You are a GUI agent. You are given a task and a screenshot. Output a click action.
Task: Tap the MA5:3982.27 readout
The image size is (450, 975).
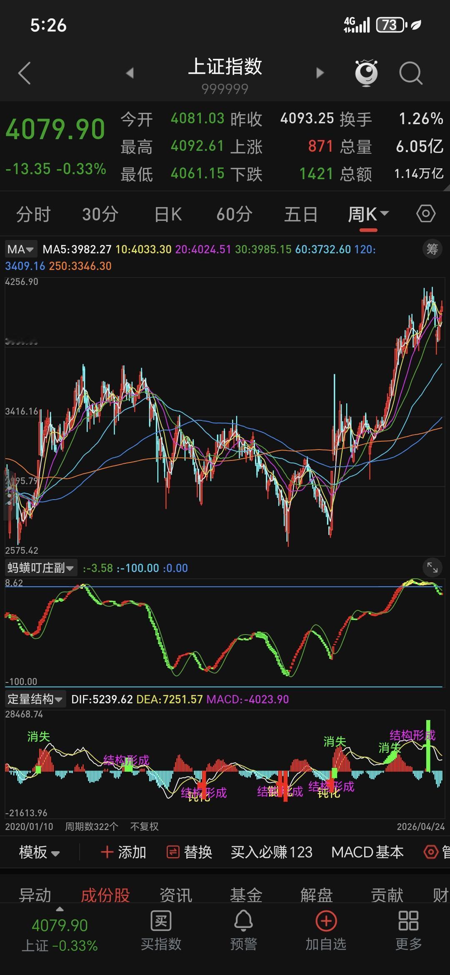[x=77, y=250]
